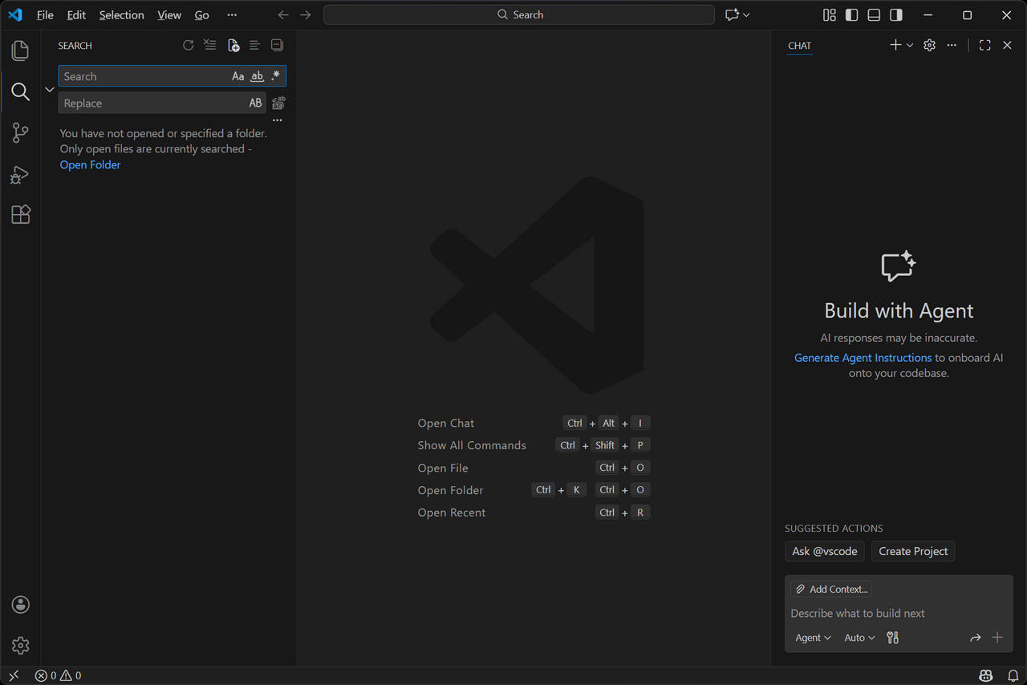The height and width of the screenshot is (685, 1027).
Task: Start a new chat with plus
Action: tap(895, 46)
